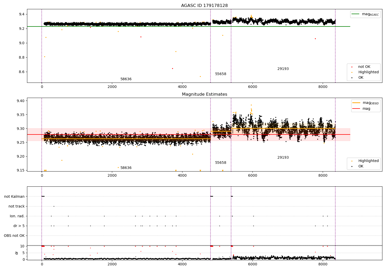This screenshot has height=270, width=386.
Task: Click the 'Highlighted' legend entry in middle plot
Action: [368, 161]
